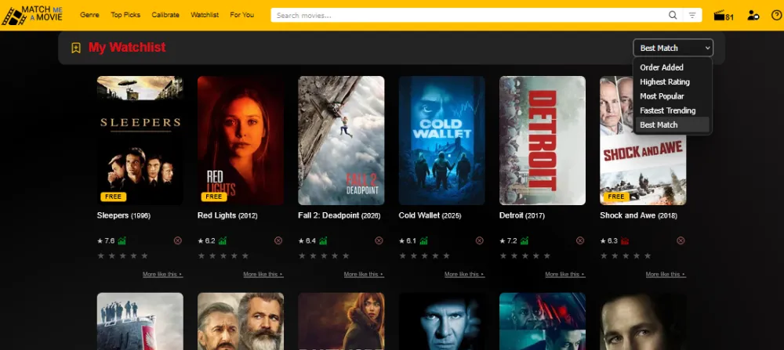The width and height of the screenshot is (784, 350).
Task: Open the Red Lights movie poster
Action: tap(241, 140)
